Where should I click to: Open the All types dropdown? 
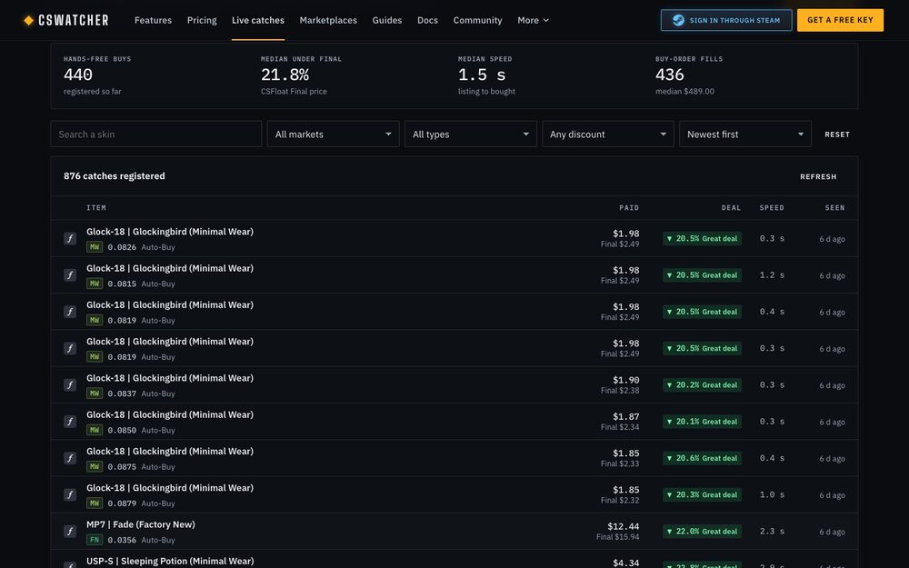click(470, 134)
